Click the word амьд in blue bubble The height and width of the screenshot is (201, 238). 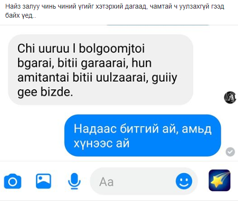(x=197, y=129)
